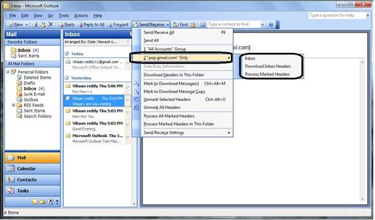
Task: Click the flag on the "hey how r u" message
Action: tap(128, 88)
